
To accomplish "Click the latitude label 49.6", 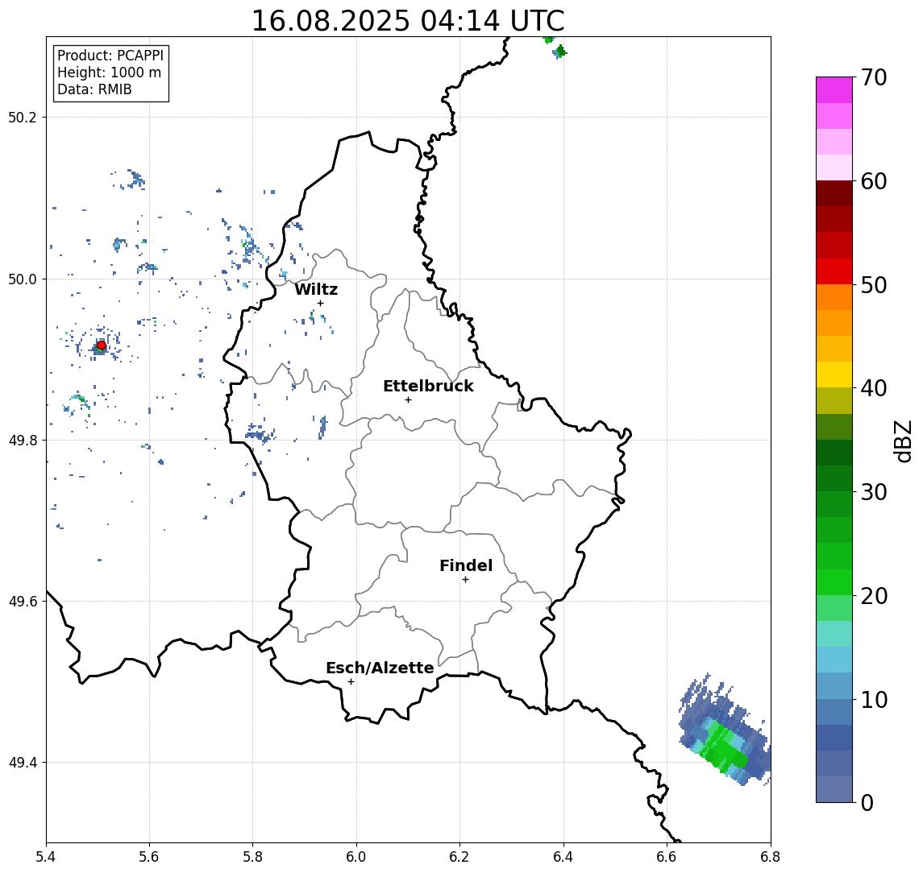I will click(x=23, y=602).
